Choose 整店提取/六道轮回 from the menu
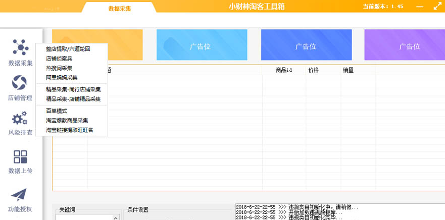The image size is (445, 220). (68, 49)
